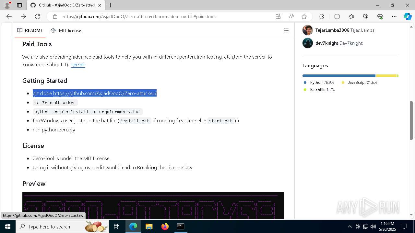Open the Favorites list icon
415x233 pixels.
click(351, 17)
